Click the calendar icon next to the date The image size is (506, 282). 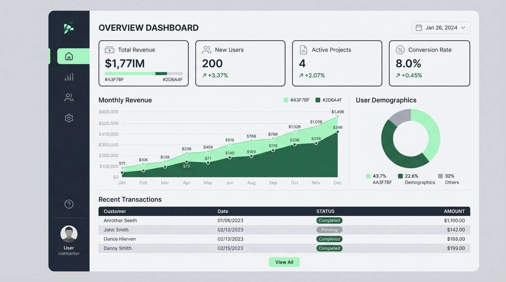click(x=419, y=28)
